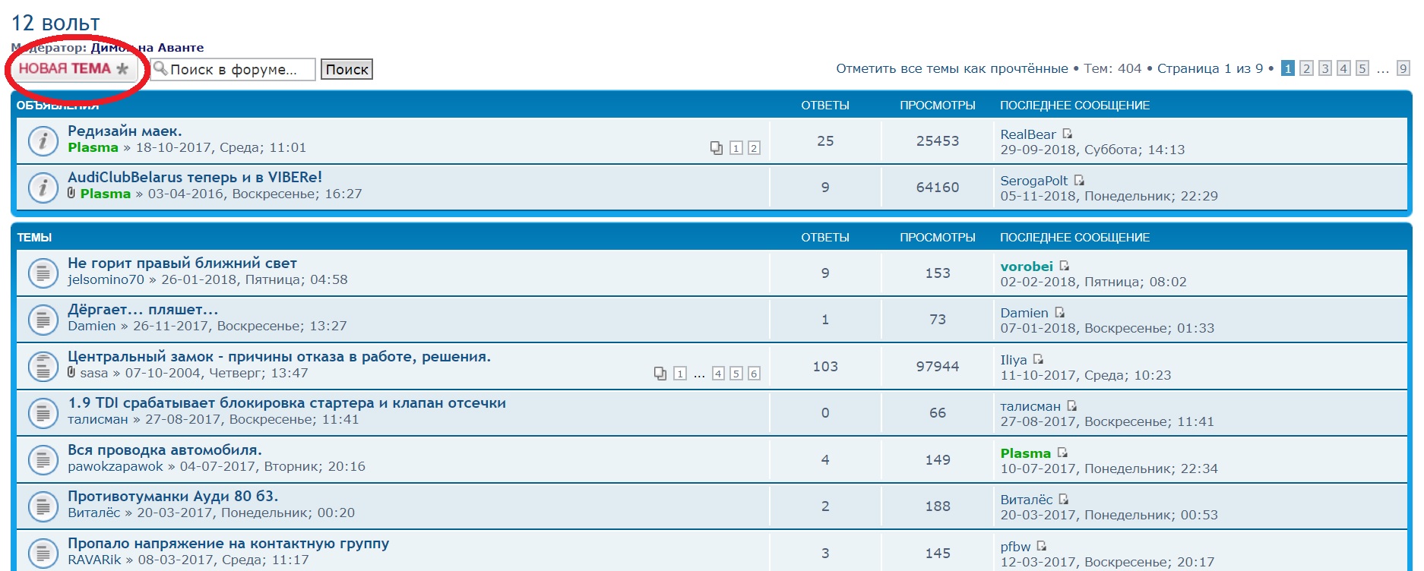This screenshot has height=571, width=1424.
Task: Open Iliya user profile
Action: click(1014, 360)
